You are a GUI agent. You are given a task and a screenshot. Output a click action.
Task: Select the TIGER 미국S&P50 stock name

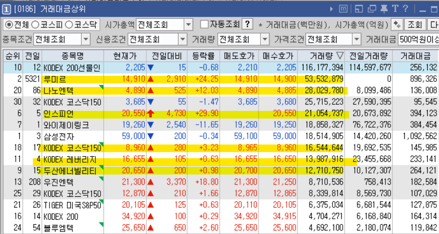[72, 205]
